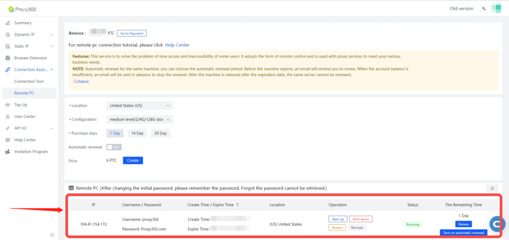Image resolution: width=509 pixels, height=240 pixels.
Task: Toggle the Automatic renewal switch
Action: [114, 147]
